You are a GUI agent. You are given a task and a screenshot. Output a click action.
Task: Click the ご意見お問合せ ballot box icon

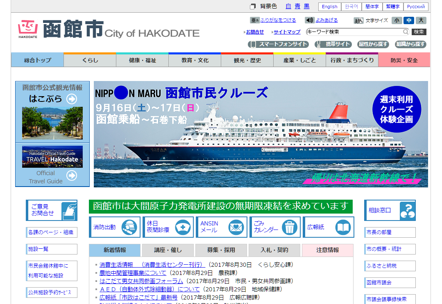(x=69, y=211)
